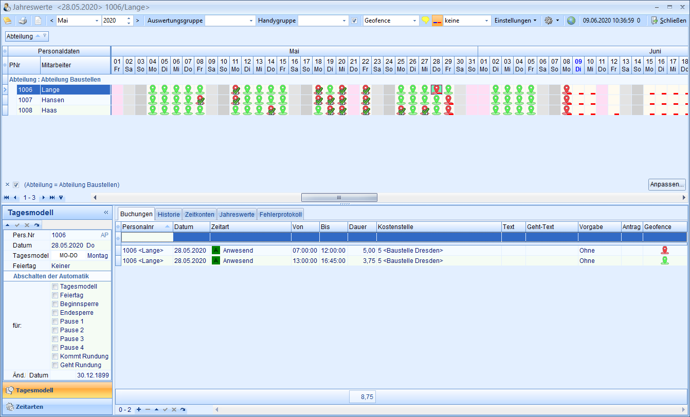Jump to last record in the employee navigator
The image size is (690, 417).
click(x=52, y=198)
